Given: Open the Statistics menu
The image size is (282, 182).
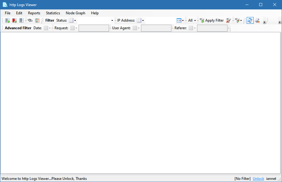Looking at the screenshot, I should click(53, 13).
